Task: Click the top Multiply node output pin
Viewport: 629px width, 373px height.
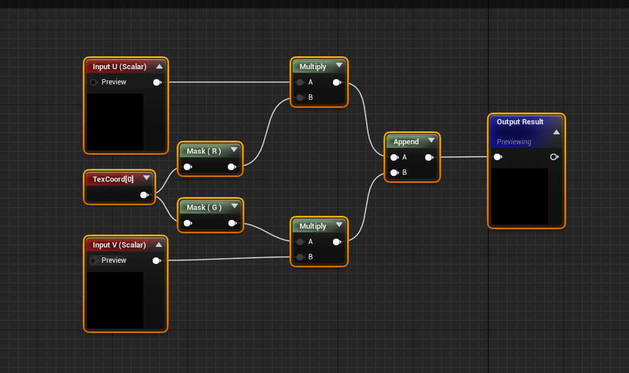Action: 337,82
